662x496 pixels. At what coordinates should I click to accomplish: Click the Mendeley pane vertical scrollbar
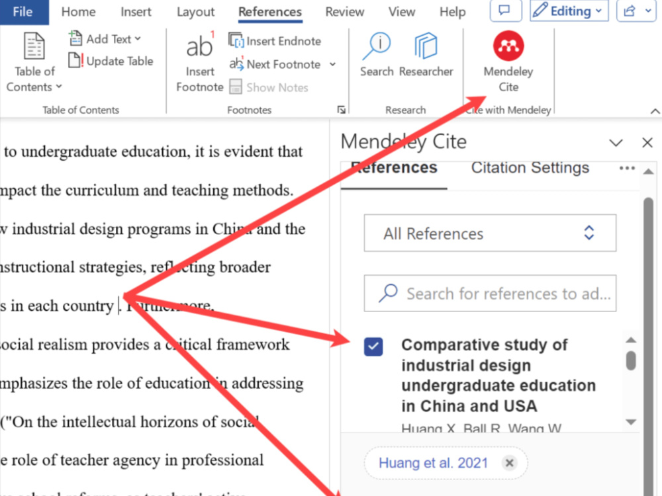tap(648, 346)
